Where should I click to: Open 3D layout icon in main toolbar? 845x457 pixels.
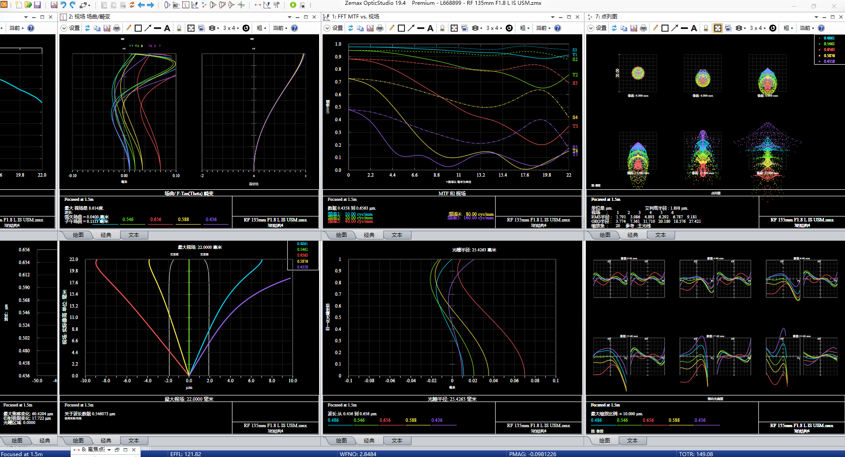pos(167,5)
